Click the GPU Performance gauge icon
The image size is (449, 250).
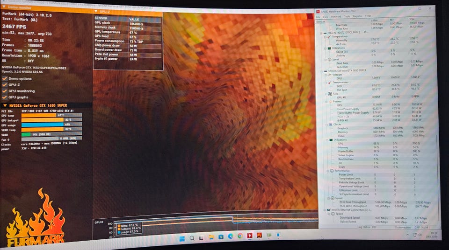click(332, 171)
